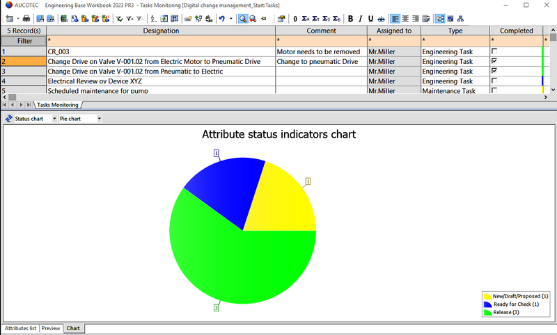The height and width of the screenshot is (335, 557).
Task: Apply Italic formatting from the toolbar
Action: [361, 19]
